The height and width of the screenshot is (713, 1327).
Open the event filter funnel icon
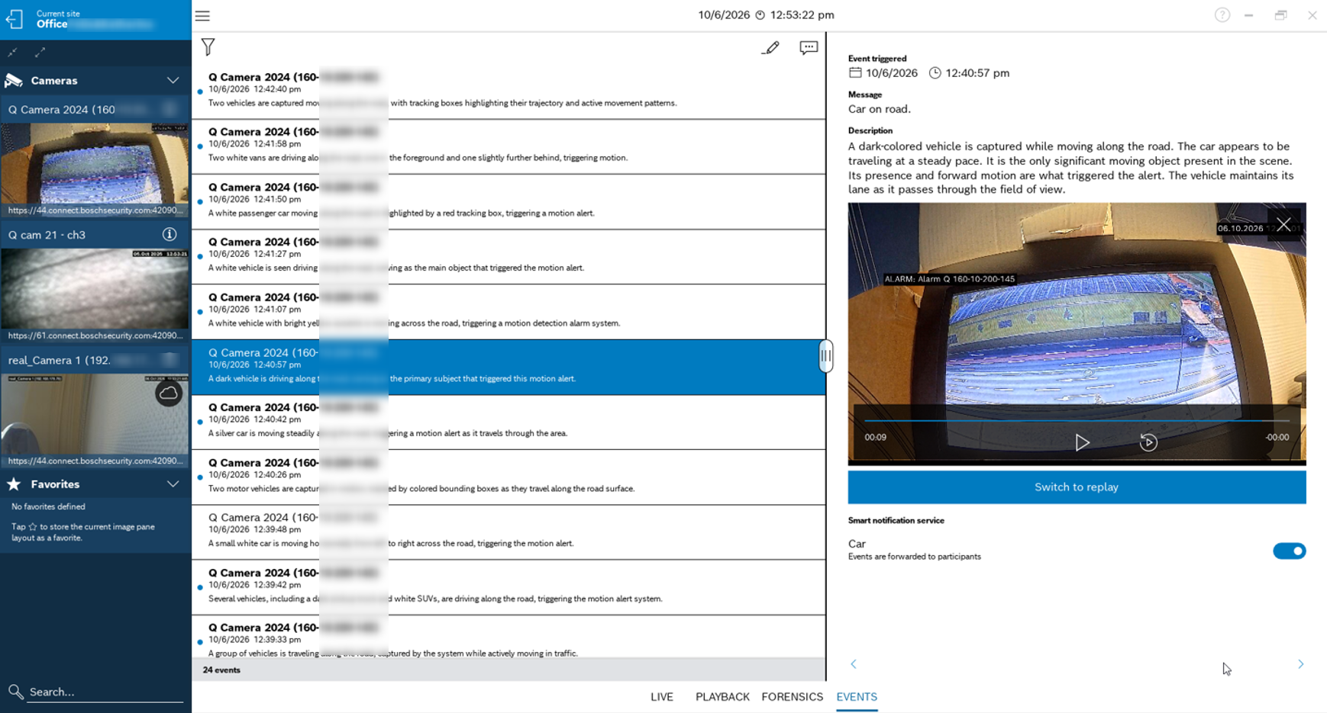(208, 47)
